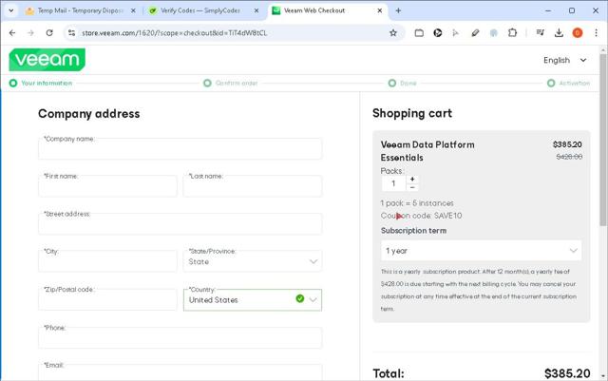Click the folder-shaped toolbar icon
This screenshot has height=381, width=608.
point(419,33)
